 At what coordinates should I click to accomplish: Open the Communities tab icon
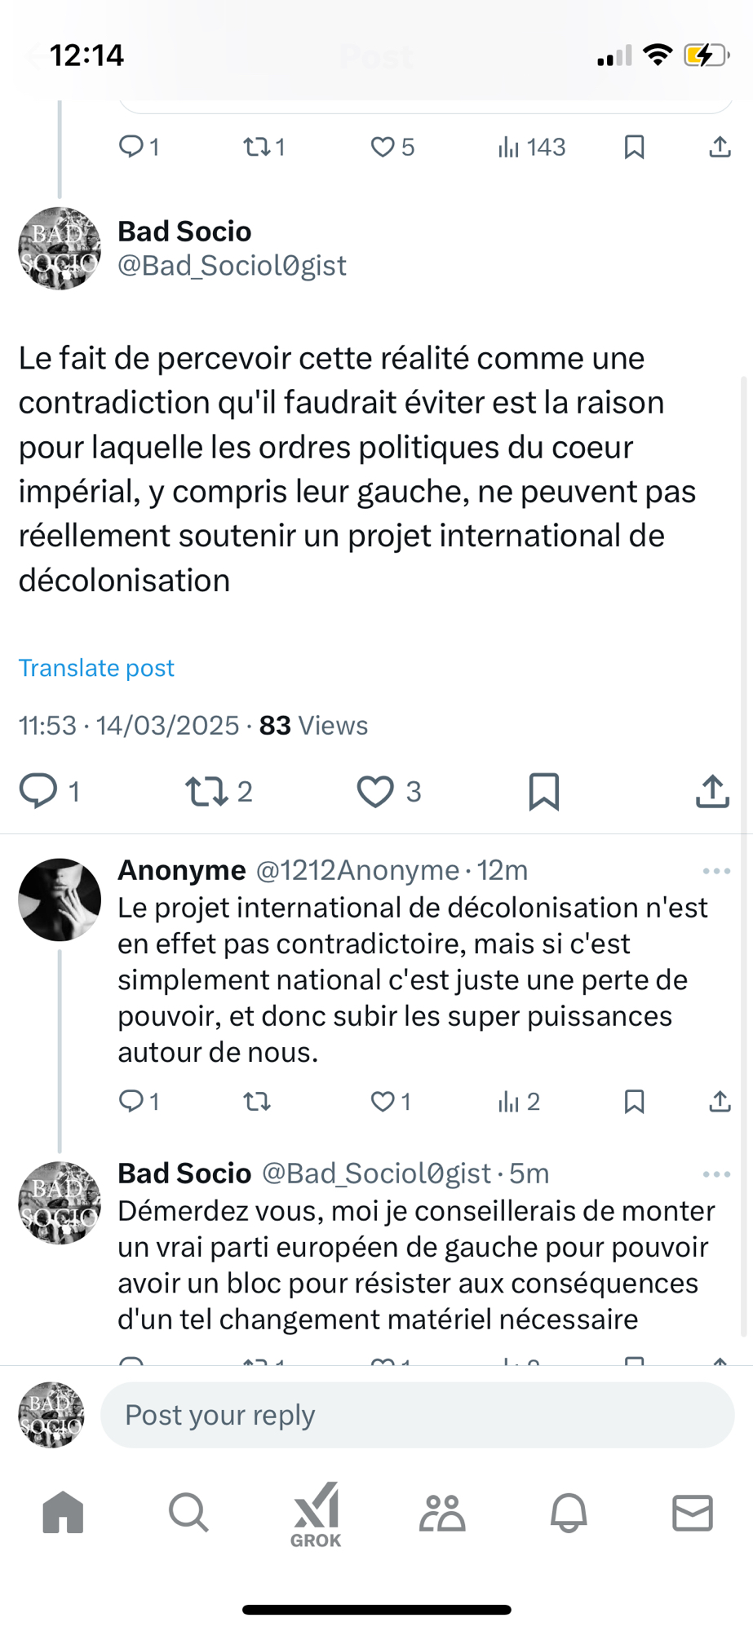point(442,1514)
